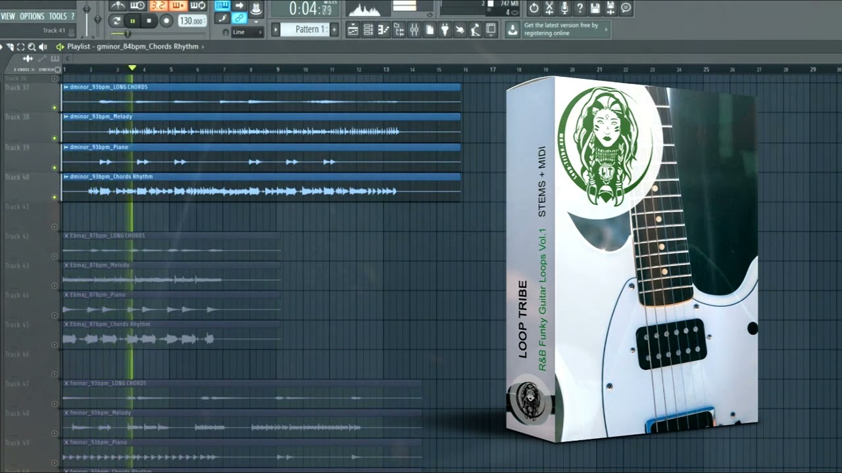Click the tempo field showing 130.000
Image resolution: width=842 pixels, height=473 pixels.
click(192, 21)
